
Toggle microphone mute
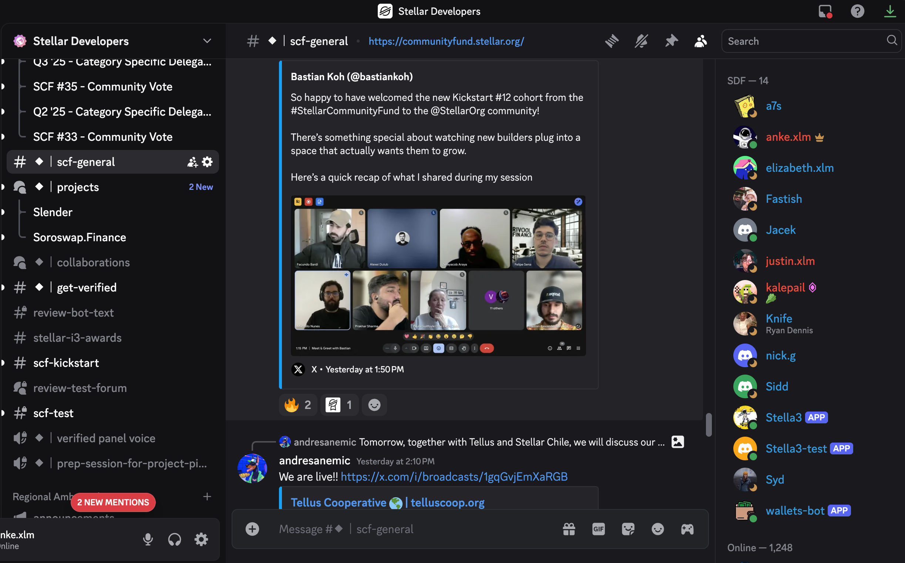tap(148, 539)
